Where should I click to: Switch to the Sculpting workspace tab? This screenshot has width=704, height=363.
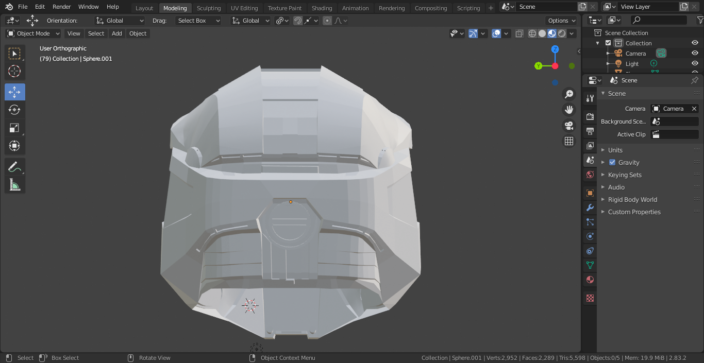coord(208,8)
